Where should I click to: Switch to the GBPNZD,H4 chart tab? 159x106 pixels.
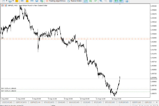click(35, 102)
